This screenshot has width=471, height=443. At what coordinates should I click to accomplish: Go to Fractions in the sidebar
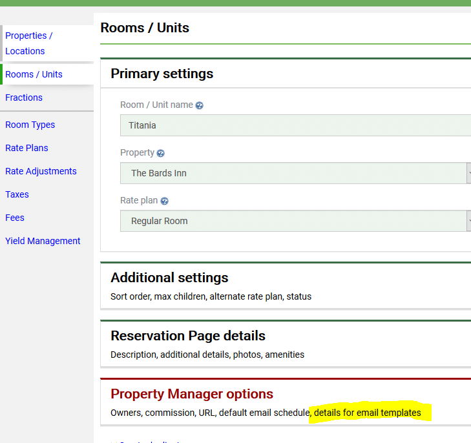(24, 98)
